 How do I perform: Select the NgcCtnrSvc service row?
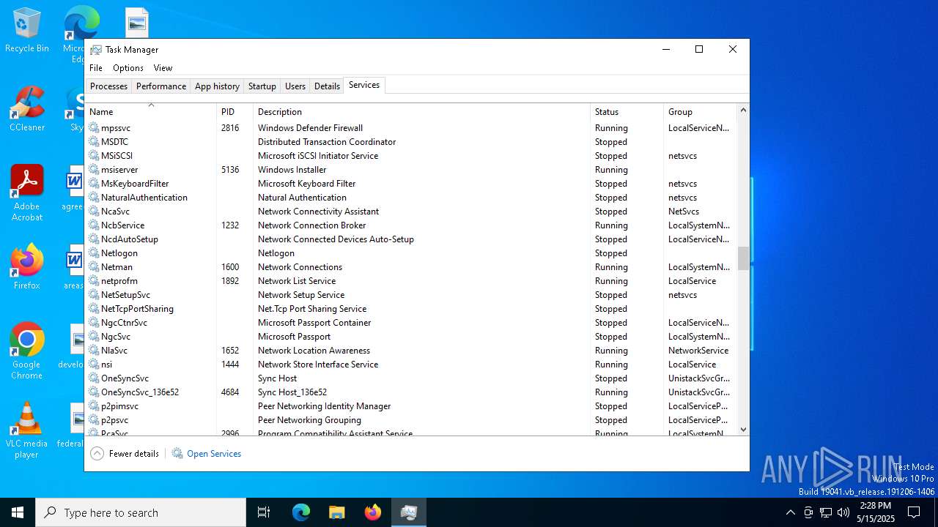tap(411, 323)
